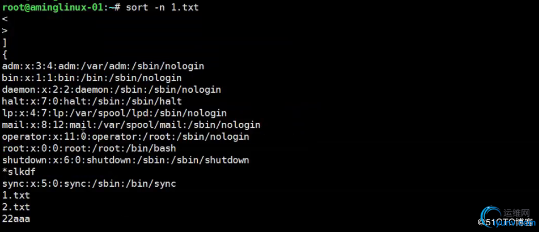
Task: Select the daemon:x:2:2 entry line
Action: click(x=111, y=89)
